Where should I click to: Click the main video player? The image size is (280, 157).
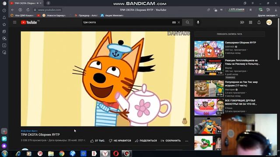click(105, 79)
